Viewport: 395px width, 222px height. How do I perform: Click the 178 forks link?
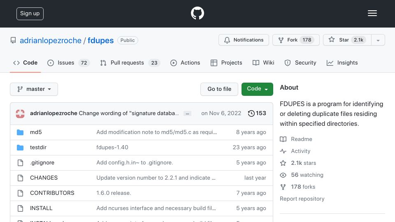coord(303,187)
